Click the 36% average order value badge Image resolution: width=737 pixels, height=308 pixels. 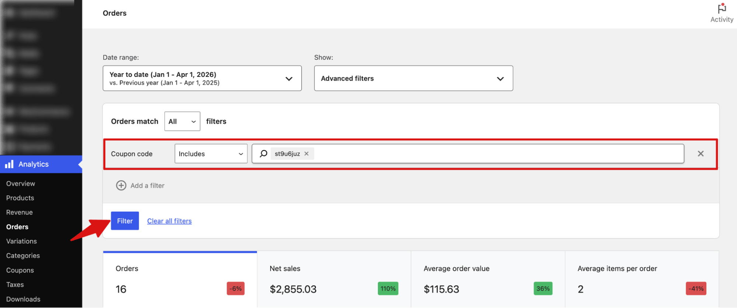click(543, 288)
